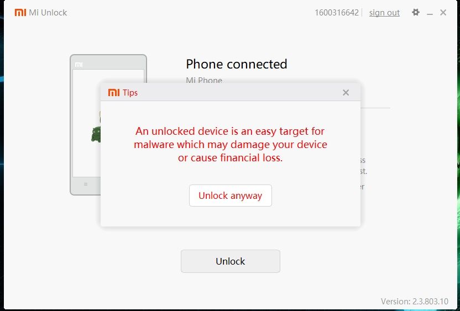The image size is (460, 311).
Task: Close the Mi Unlock window
Action: click(x=443, y=12)
